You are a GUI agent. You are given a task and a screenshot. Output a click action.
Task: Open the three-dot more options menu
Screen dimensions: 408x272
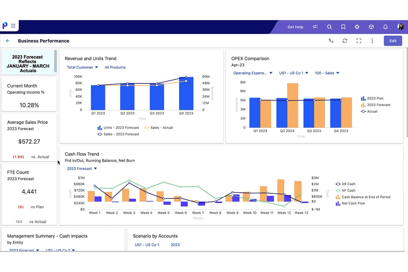(x=372, y=41)
